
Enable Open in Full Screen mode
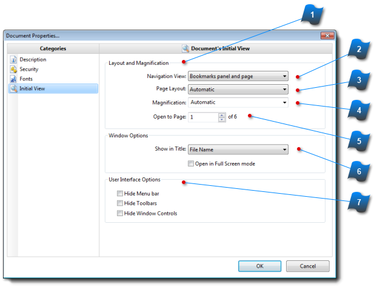click(191, 164)
